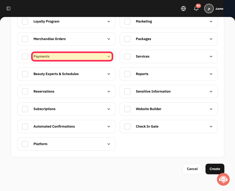
Task: Enable the Reservations checkbox
Action: (x=25, y=92)
